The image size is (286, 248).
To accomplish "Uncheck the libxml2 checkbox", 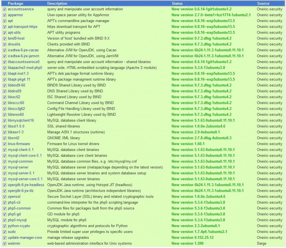I will coord(4,138).
